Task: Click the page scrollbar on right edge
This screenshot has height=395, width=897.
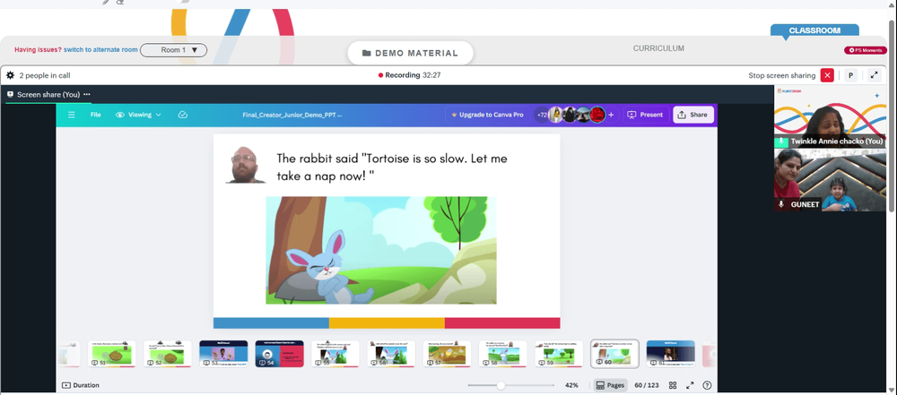Action: pos(893,115)
